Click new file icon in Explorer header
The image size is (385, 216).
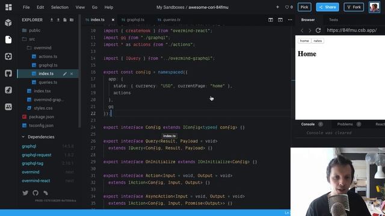click(x=65, y=20)
